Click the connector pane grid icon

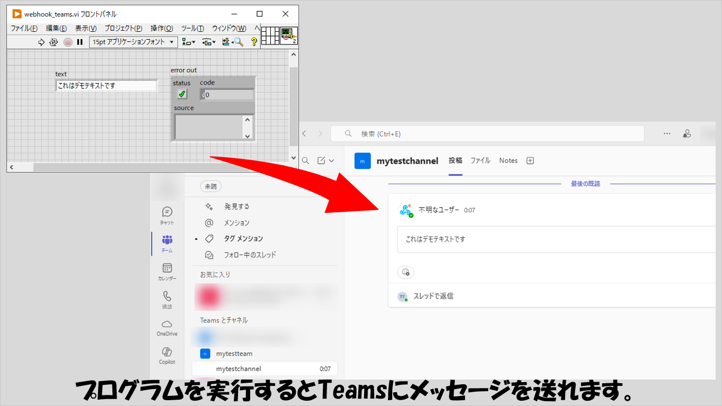tap(270, 36)
